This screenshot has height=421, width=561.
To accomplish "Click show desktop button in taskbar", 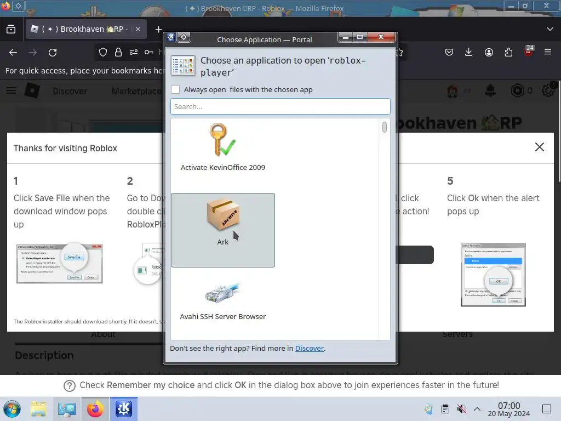I will click(547, 409).
